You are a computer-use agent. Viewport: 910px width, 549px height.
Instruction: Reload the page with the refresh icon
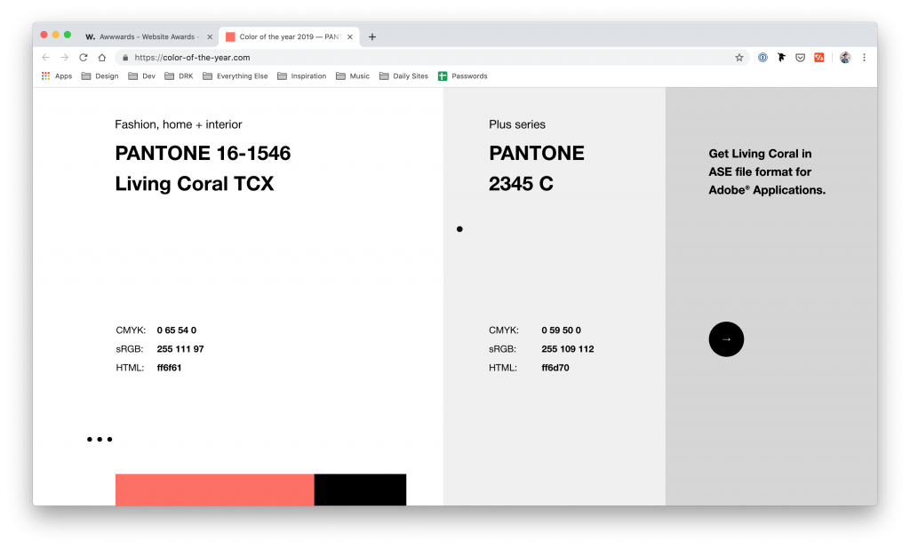(x=83, y=58)
